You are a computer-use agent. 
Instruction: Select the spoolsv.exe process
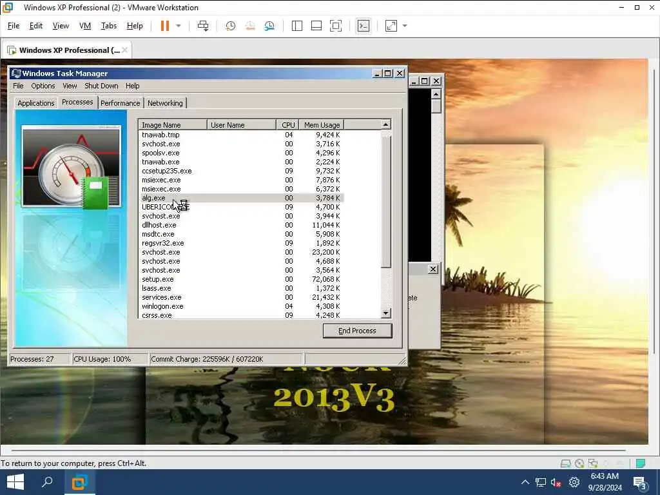pyautogui.click(x=241, y=153)
